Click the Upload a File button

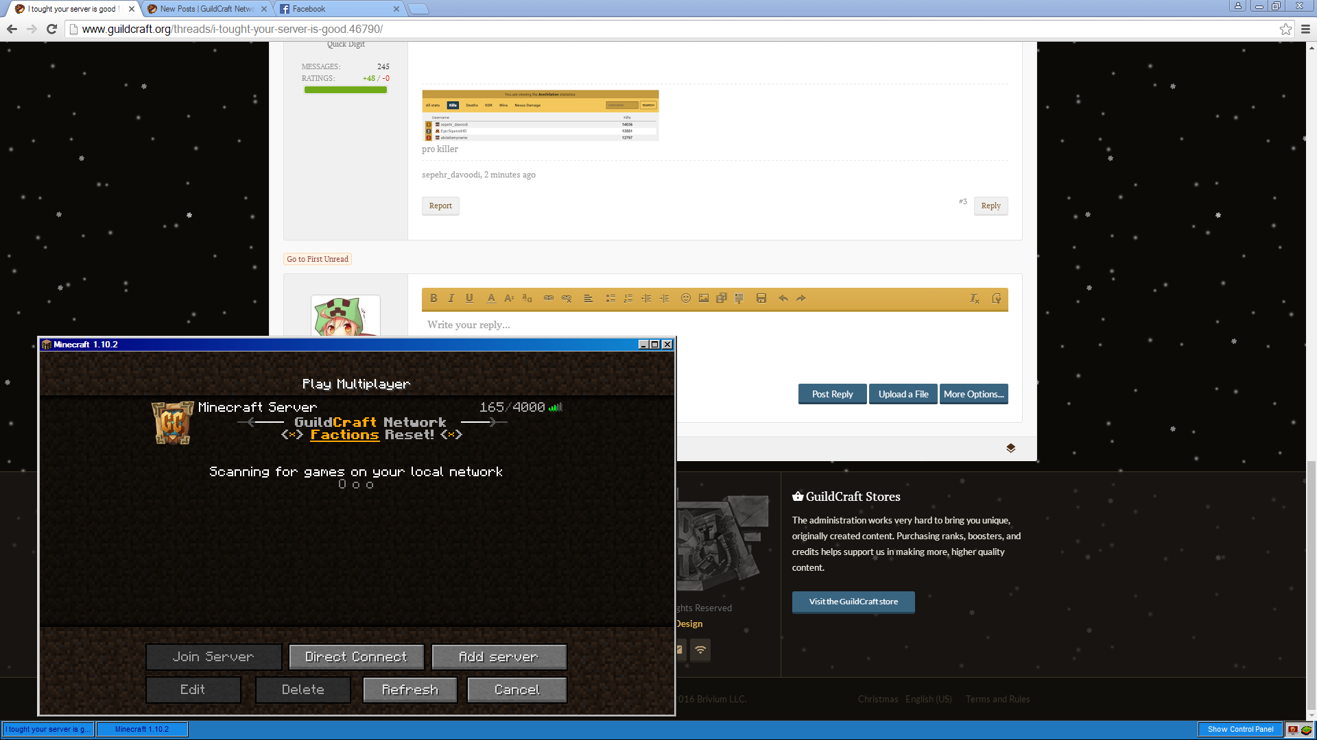click(x=903, y=394)
